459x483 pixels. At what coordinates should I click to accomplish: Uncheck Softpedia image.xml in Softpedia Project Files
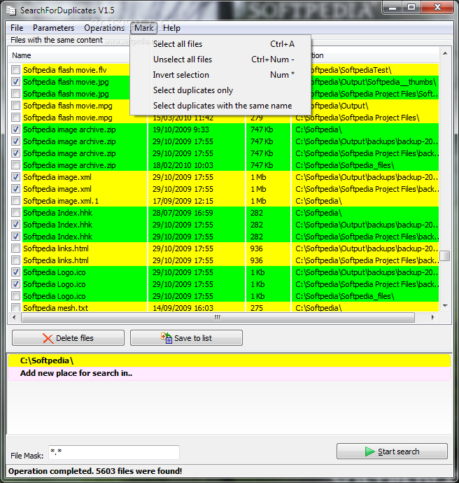[15, 189]
